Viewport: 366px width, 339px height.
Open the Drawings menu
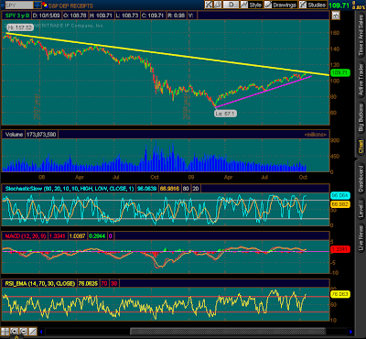pyautogui.click(x=281, y=5)
